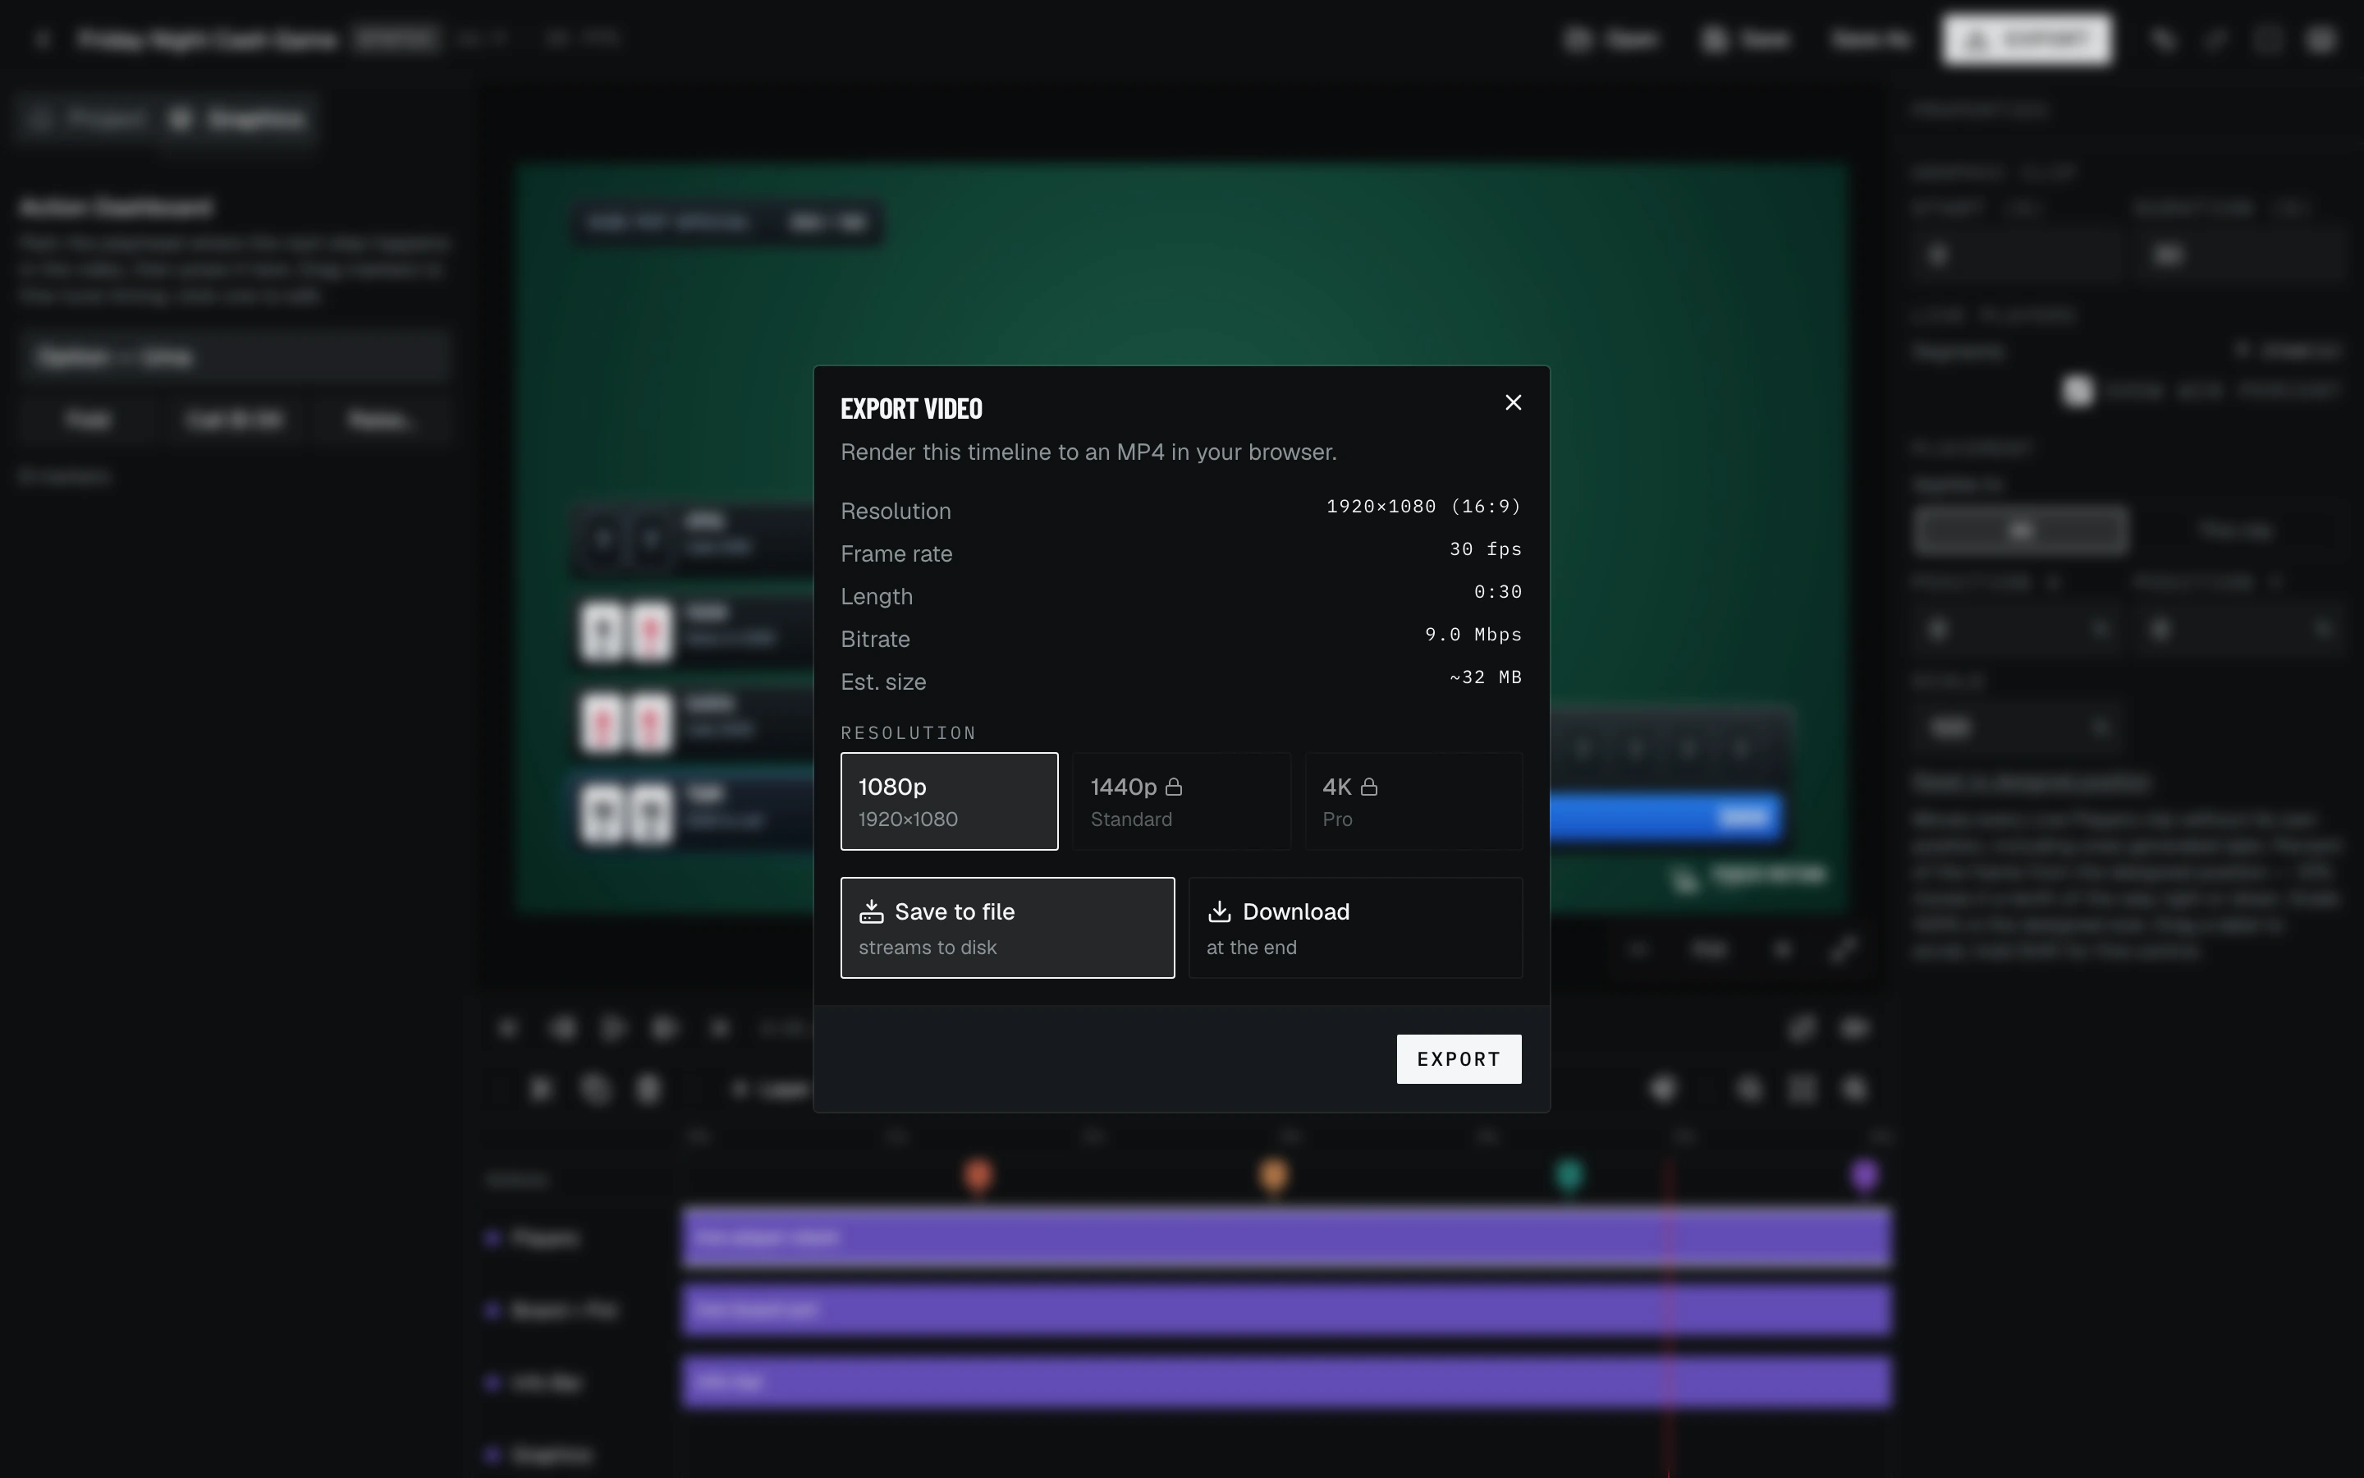The width and height of the screenshot is (2364, 1478).
Task: Click the 'Est. size' label
Action: coord(883,682)
